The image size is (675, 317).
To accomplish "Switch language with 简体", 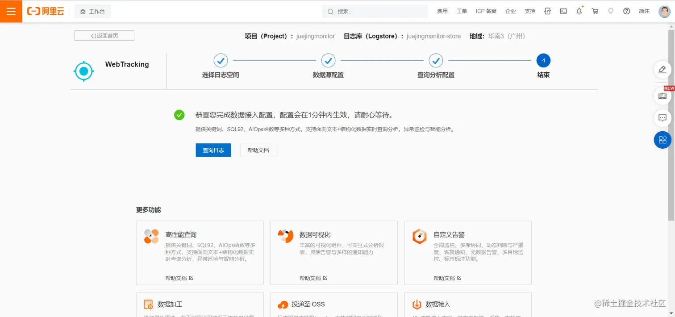I will coord(644,12).
